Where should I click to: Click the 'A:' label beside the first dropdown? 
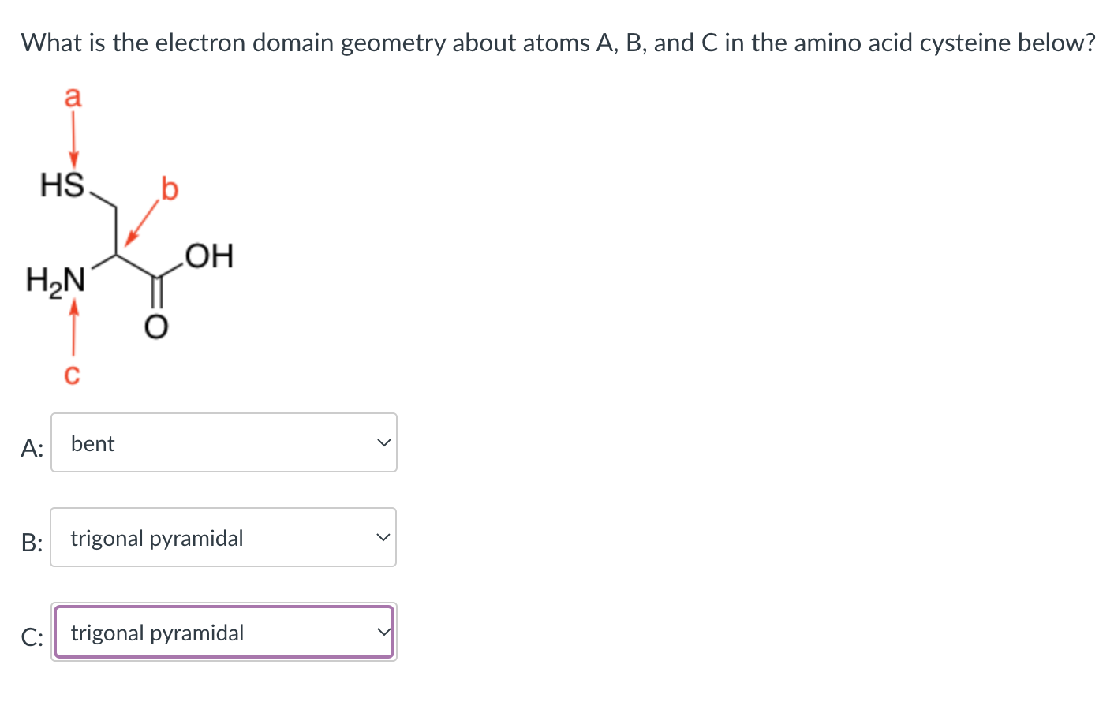32,448
